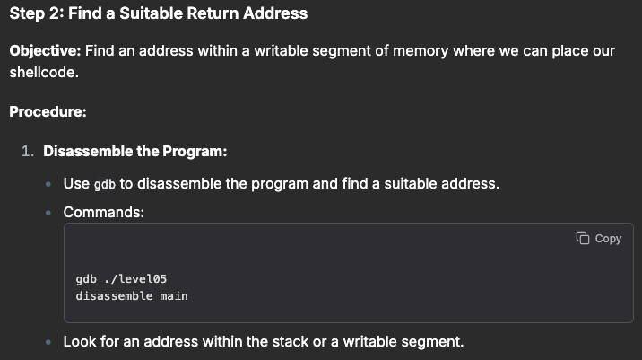Click the "disassemble main" code line
The width and height of the screenshot is (642, 360).
pos(132,295)
